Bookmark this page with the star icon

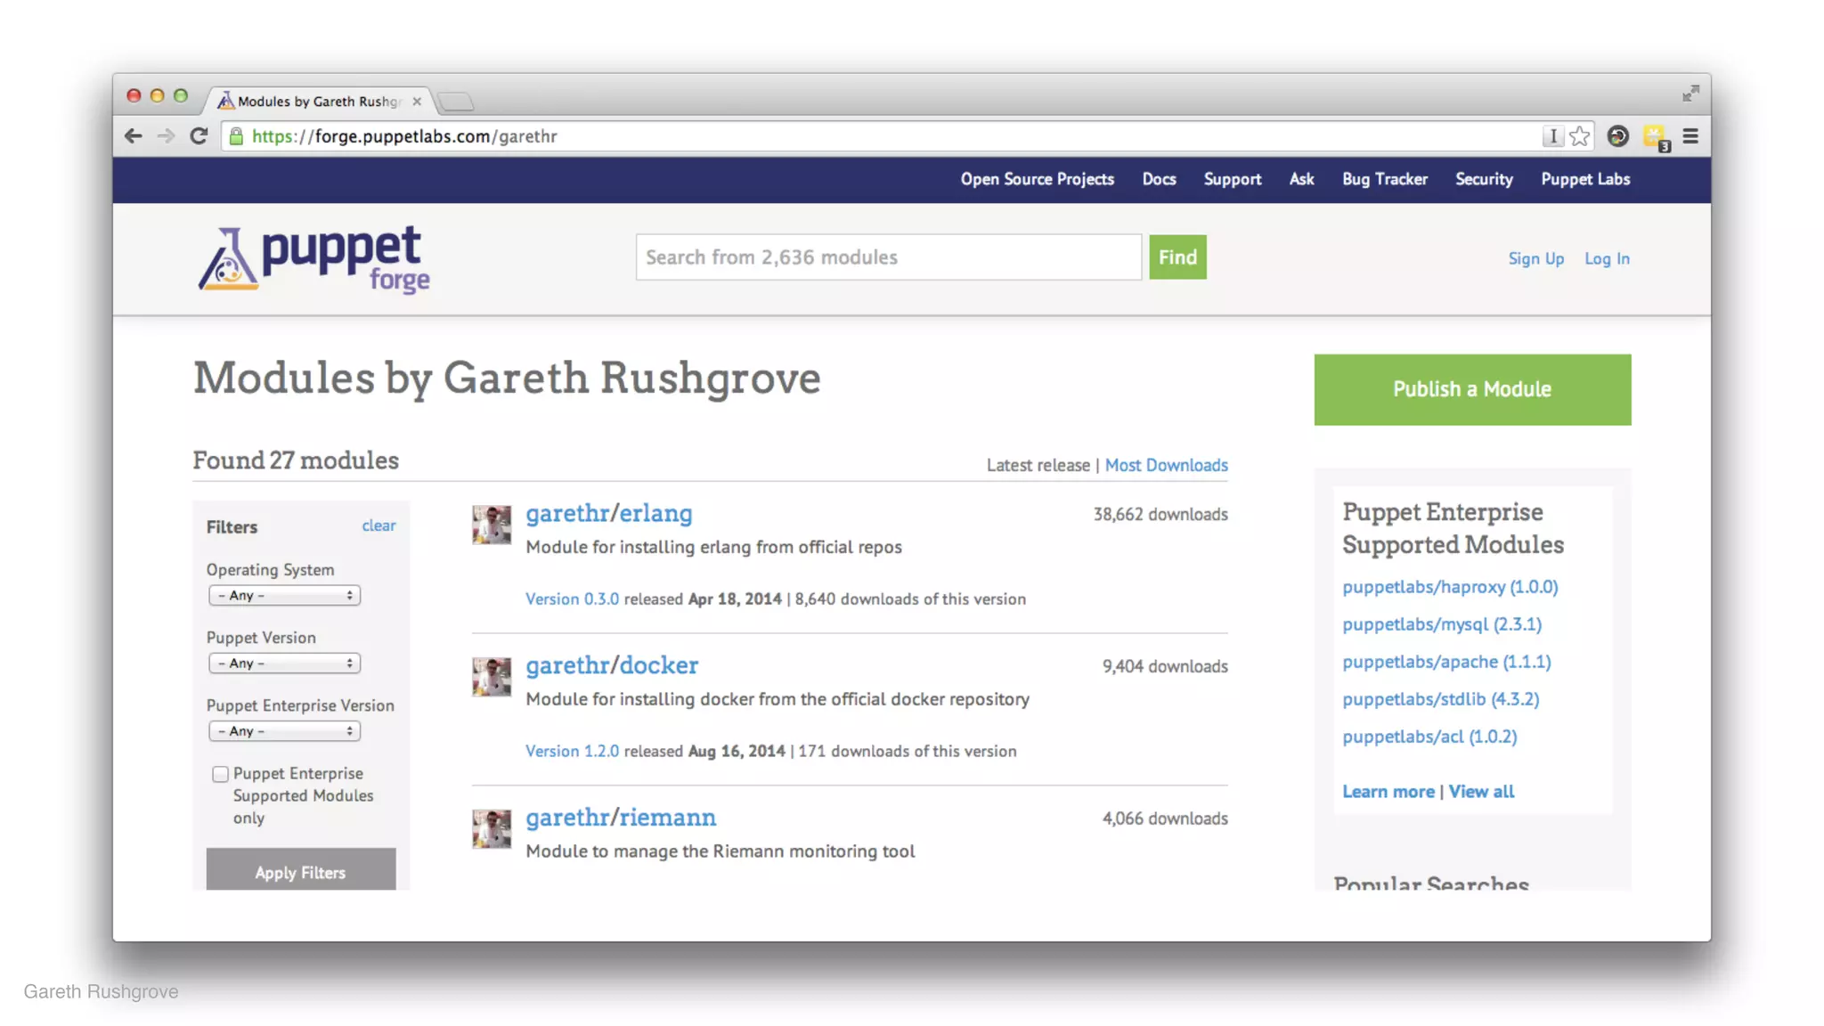point(1579,136)
